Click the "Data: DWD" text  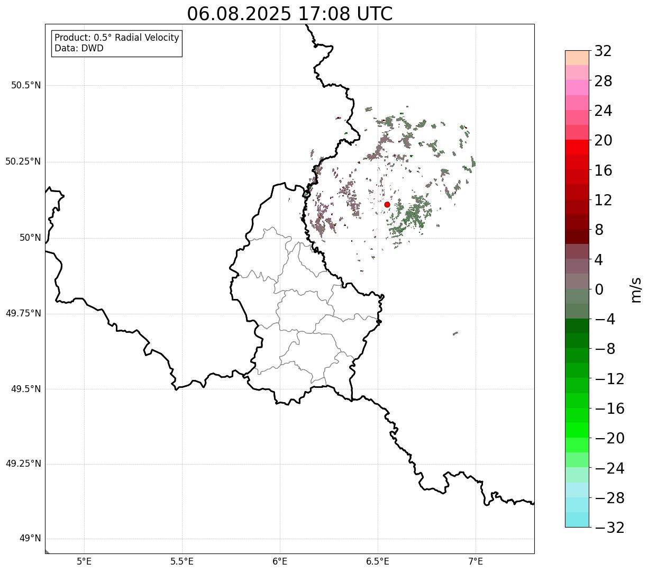[x=79, y=48]
